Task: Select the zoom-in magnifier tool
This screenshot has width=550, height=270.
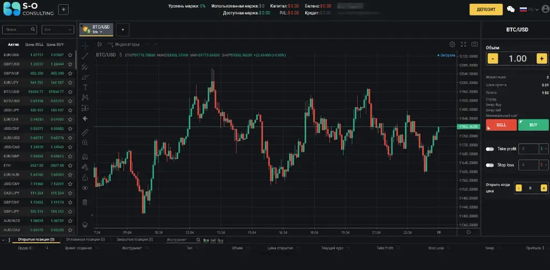Action: [x=85, y=142]
